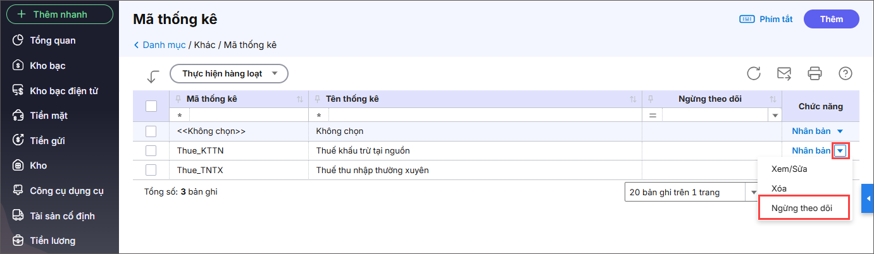This screenshot has height=254, width=874.
Task: Go back via Danh mục breadcrumb link
Action: click(x=163, y=45)
